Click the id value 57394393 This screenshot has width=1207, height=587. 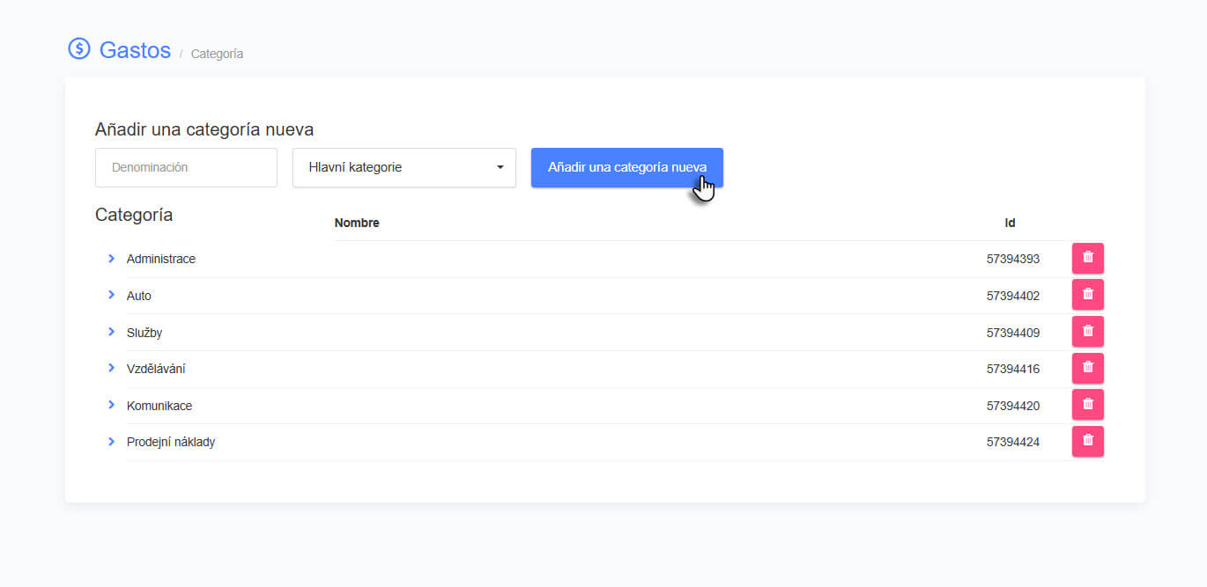[1013, 259]
